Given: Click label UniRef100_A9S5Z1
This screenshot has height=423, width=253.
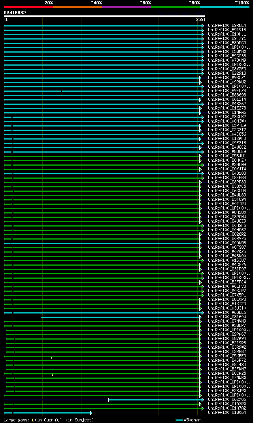Looking at the screenshot, I should pyautogui.click(x=227, y=78).
